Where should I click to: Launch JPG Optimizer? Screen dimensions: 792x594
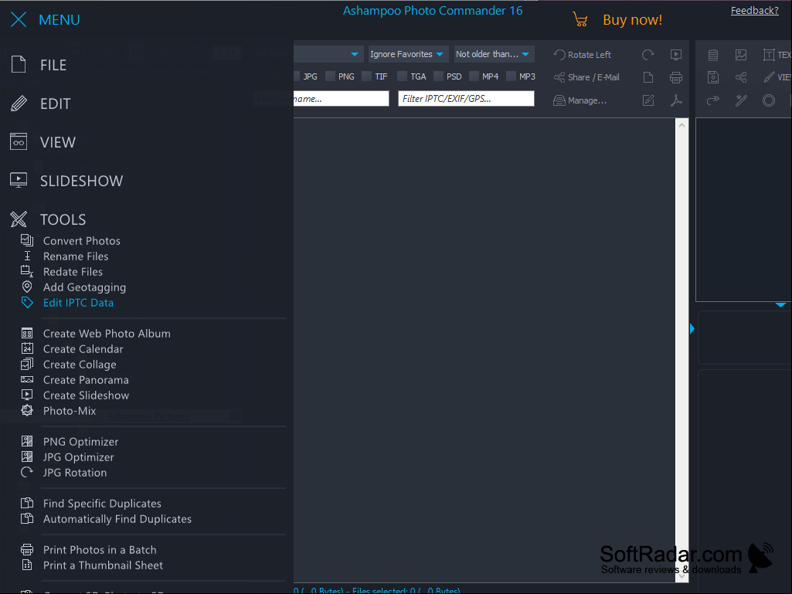tap(78, 457)
